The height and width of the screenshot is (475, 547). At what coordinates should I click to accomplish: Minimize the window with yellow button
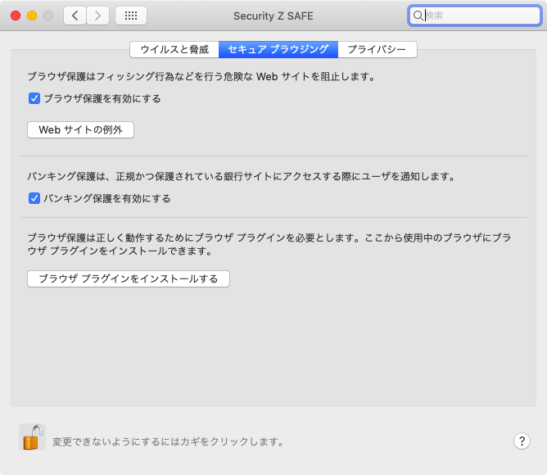(32, 16)
